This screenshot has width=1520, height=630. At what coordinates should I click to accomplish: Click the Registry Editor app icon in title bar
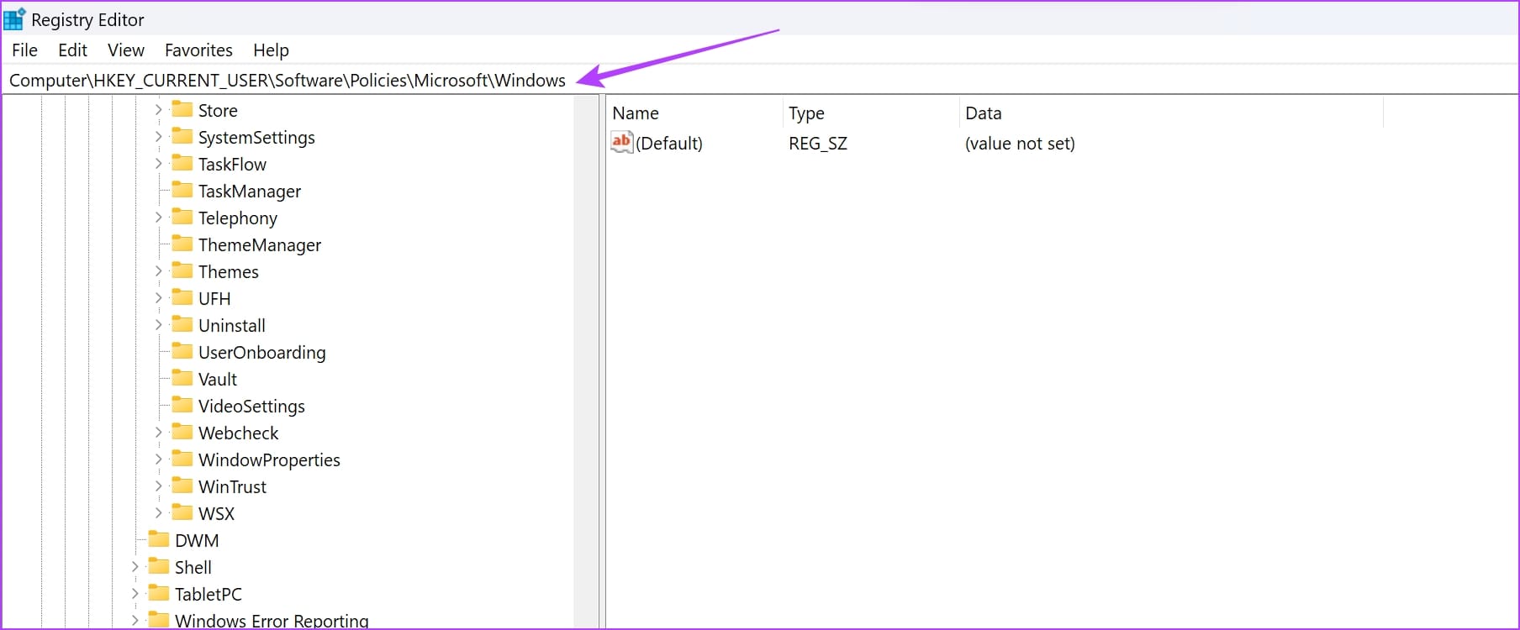[x=14, y=18]
